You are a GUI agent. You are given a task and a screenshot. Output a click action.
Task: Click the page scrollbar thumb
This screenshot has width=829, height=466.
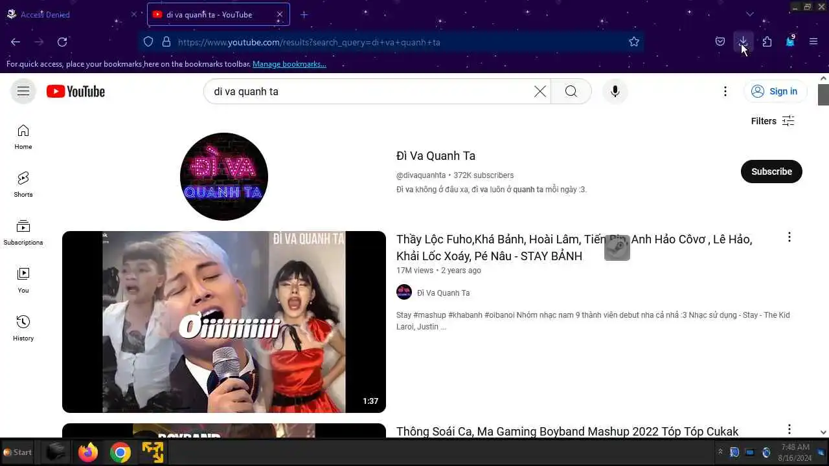[x=823, y=94]
